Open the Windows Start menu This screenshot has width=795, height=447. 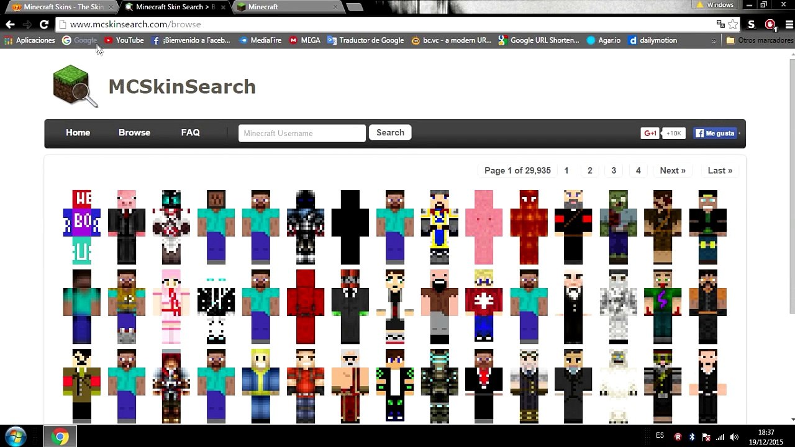15,436
